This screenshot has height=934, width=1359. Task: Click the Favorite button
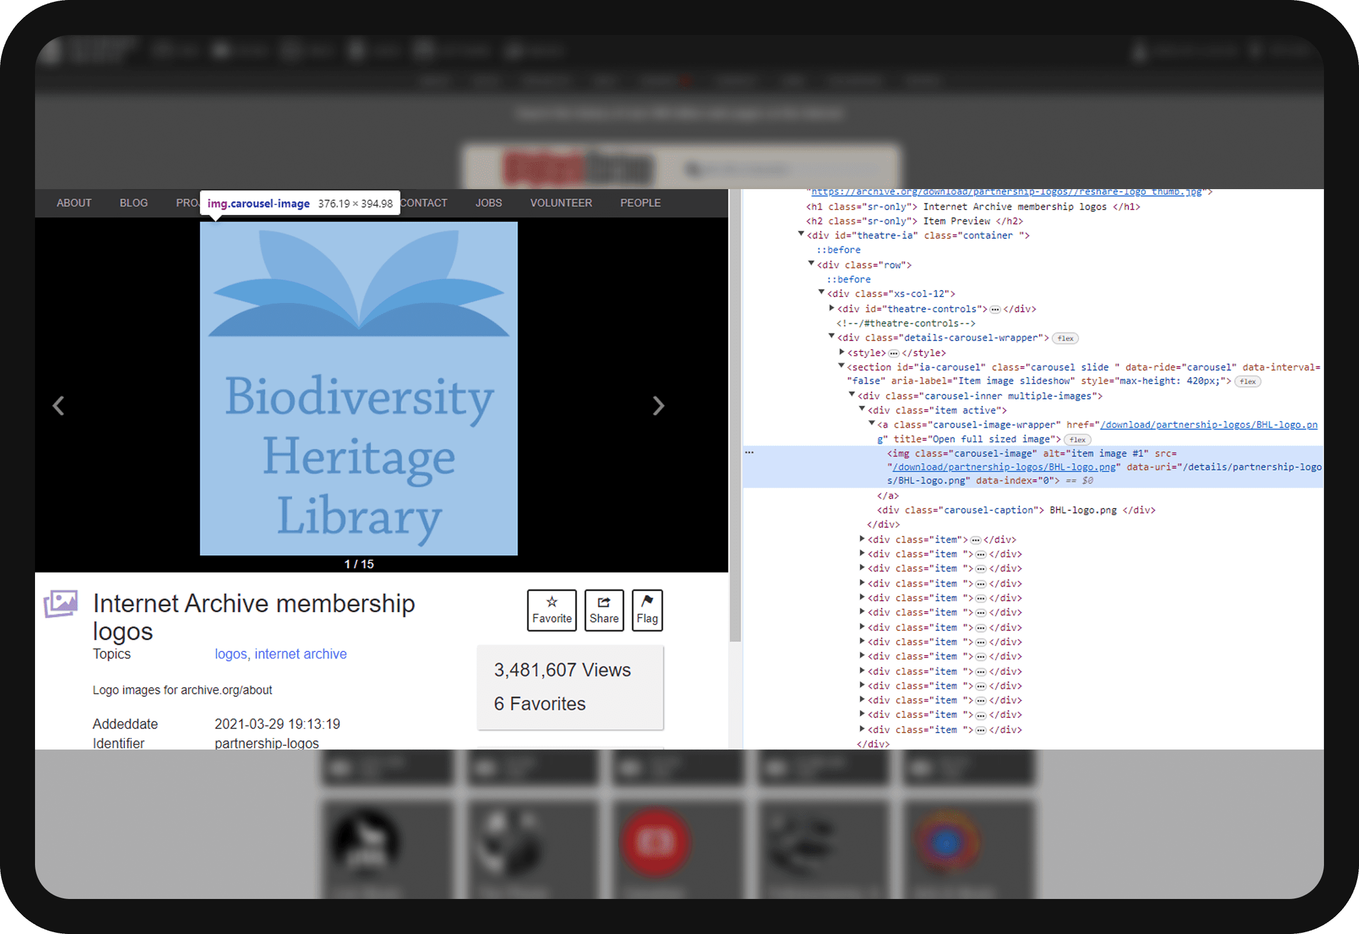click(x=552, y=611)
